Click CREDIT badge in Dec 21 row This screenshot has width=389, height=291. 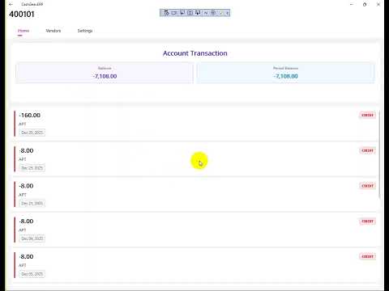367,186
